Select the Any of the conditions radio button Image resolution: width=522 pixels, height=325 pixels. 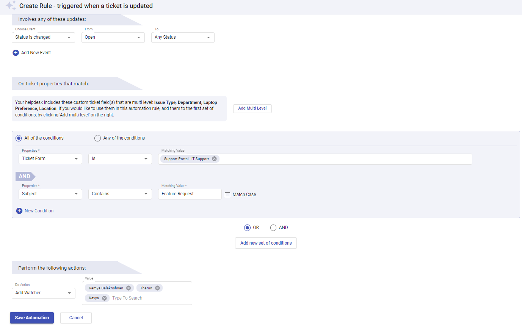(x=97, y=138)
